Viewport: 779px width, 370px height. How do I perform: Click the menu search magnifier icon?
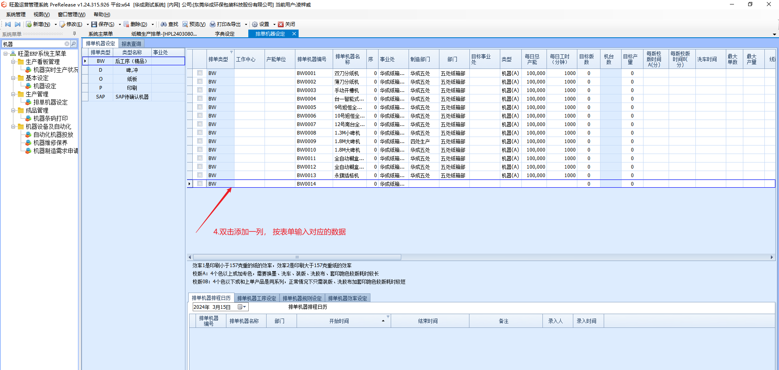(x=73, y=44)
